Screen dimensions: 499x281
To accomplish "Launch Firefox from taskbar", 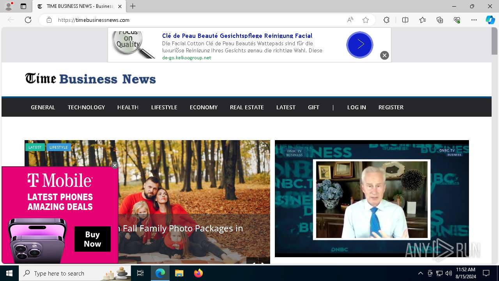I will 198,273.
